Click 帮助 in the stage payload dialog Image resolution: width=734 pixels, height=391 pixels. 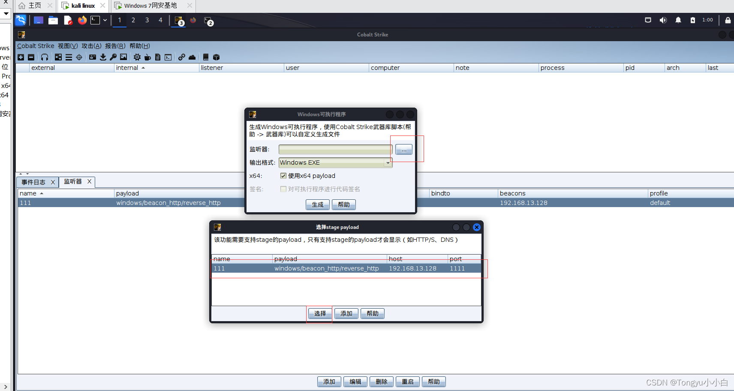(x=373, y=314)
